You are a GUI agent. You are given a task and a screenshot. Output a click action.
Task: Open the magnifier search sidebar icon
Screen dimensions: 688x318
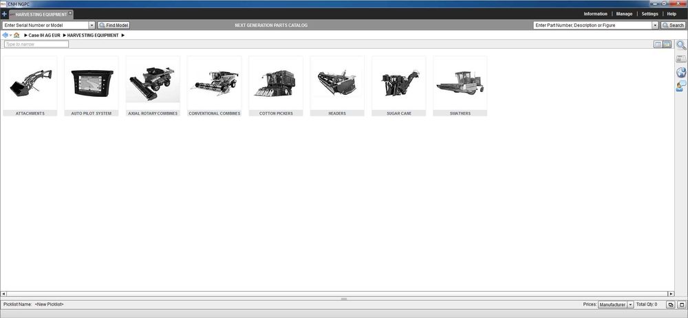(x=681, y=45)
